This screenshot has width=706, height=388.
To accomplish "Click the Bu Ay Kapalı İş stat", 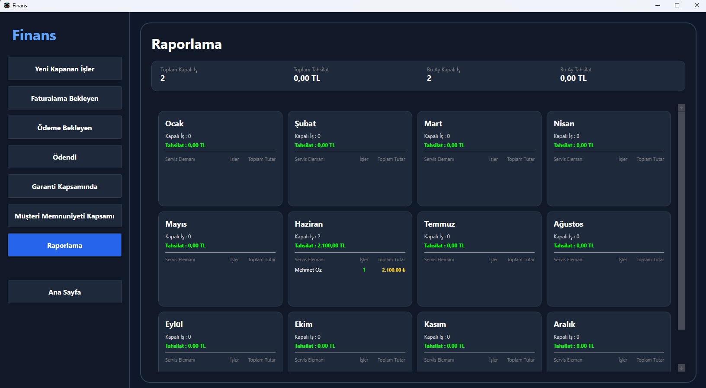I will (443, 74).
